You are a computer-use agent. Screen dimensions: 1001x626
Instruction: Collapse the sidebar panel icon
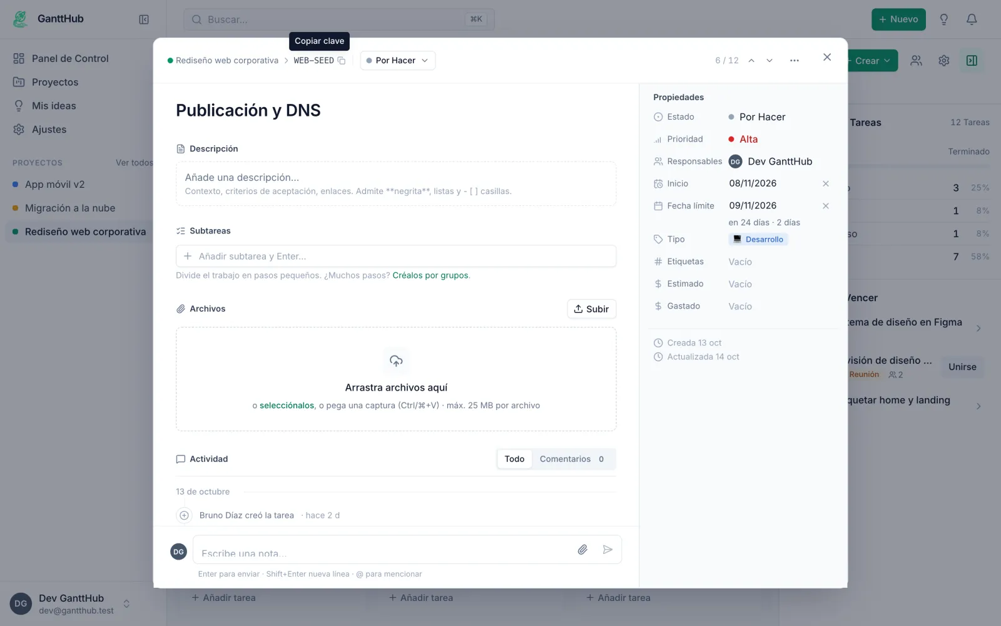pos(144,19)
